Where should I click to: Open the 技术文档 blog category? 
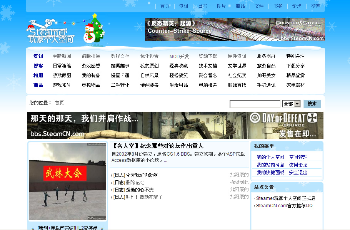pyautogui.click(x=208, y=66)
